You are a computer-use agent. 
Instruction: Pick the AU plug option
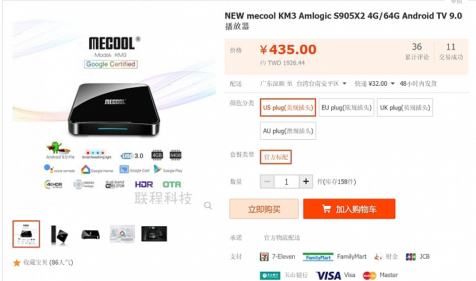click(288, 131)
